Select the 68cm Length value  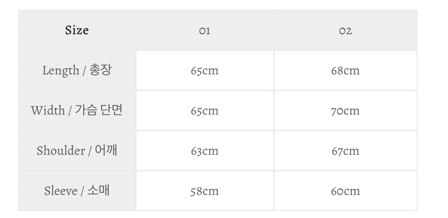(x=345, y=71)
